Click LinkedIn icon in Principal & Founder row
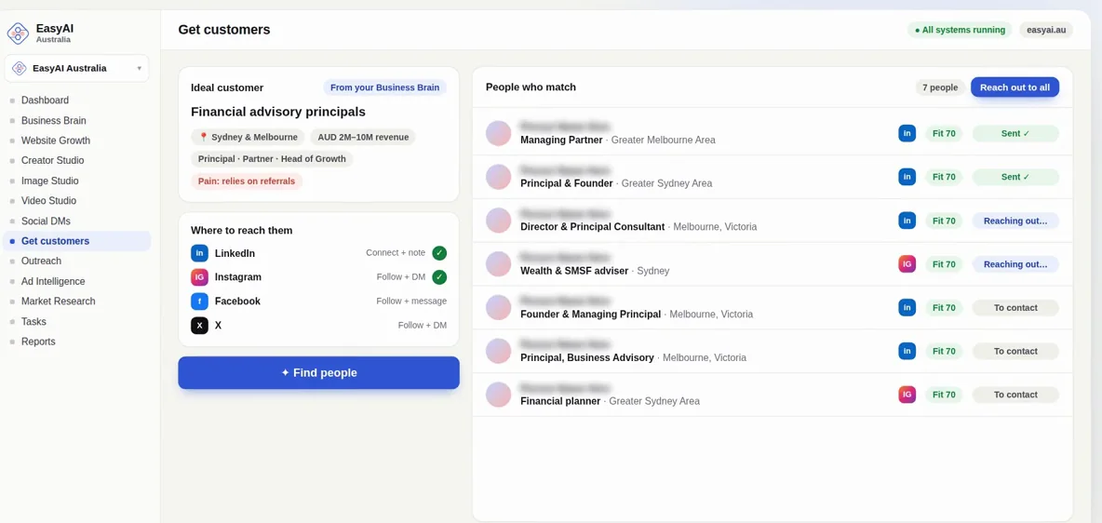1102x523 pixels. pos(907,177)
